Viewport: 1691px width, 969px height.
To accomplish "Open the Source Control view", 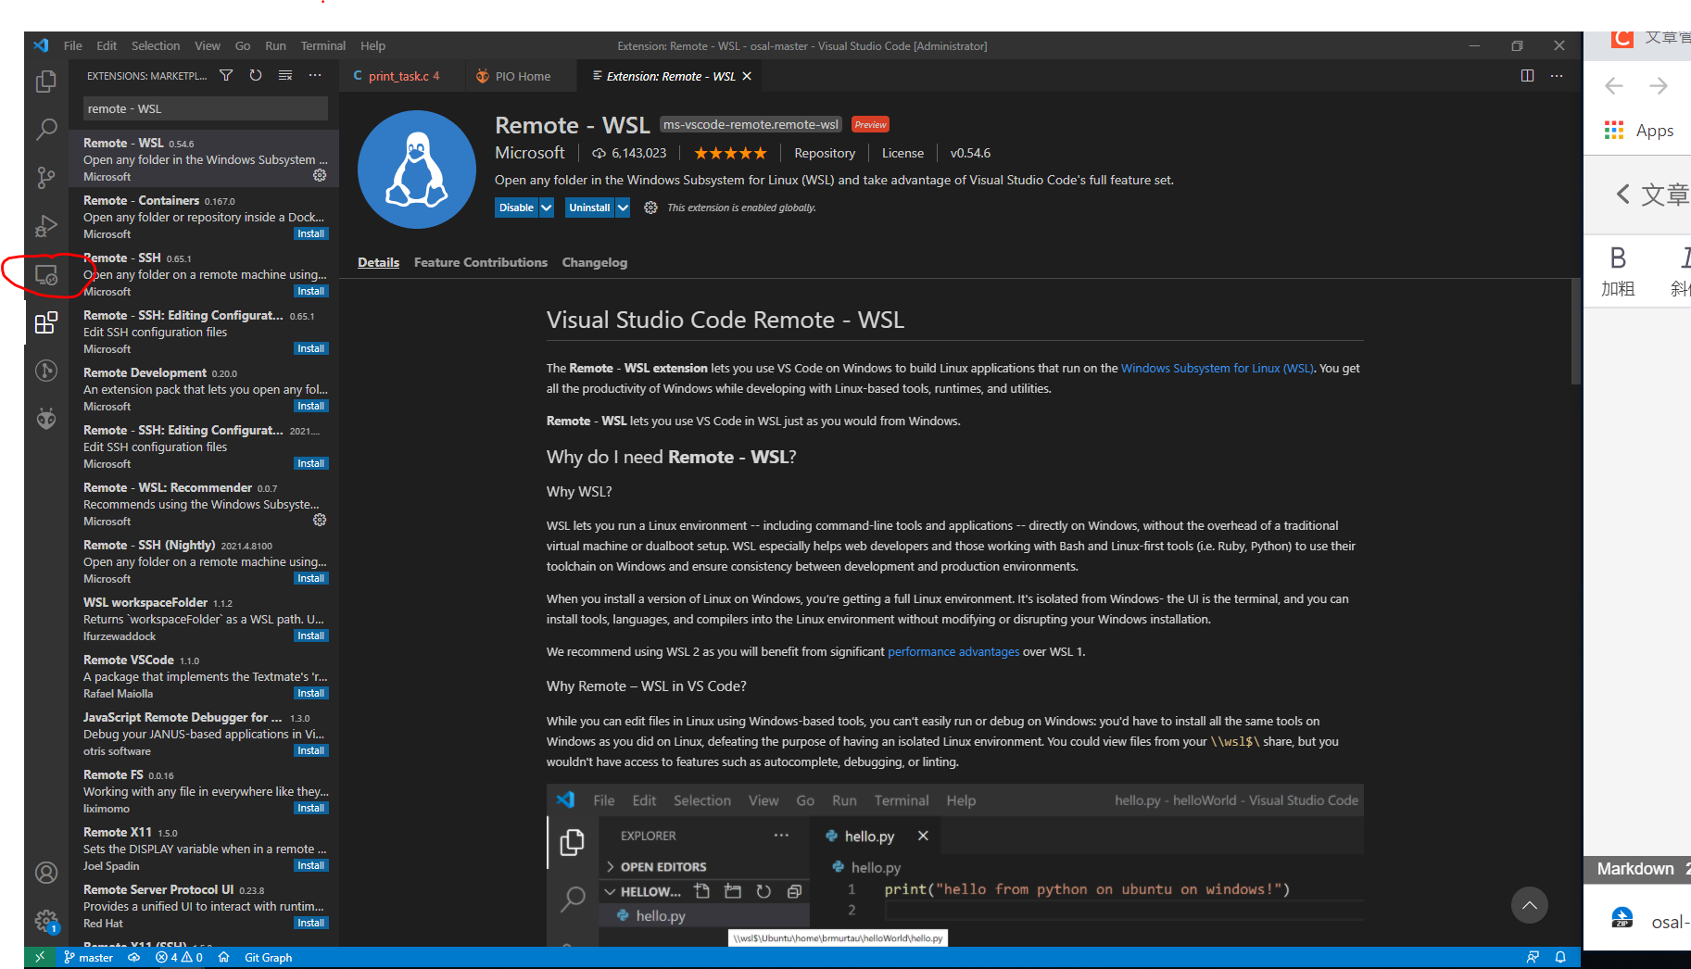I will click(45, 177).
